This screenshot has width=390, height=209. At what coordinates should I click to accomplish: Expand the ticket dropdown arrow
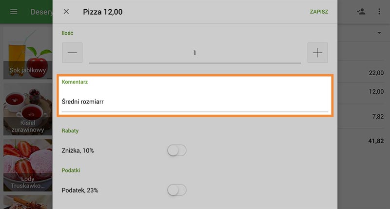pos(379,33)
